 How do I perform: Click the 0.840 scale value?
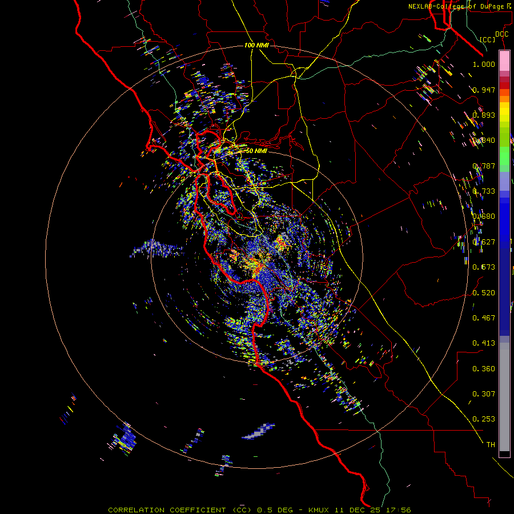[484, 140]
